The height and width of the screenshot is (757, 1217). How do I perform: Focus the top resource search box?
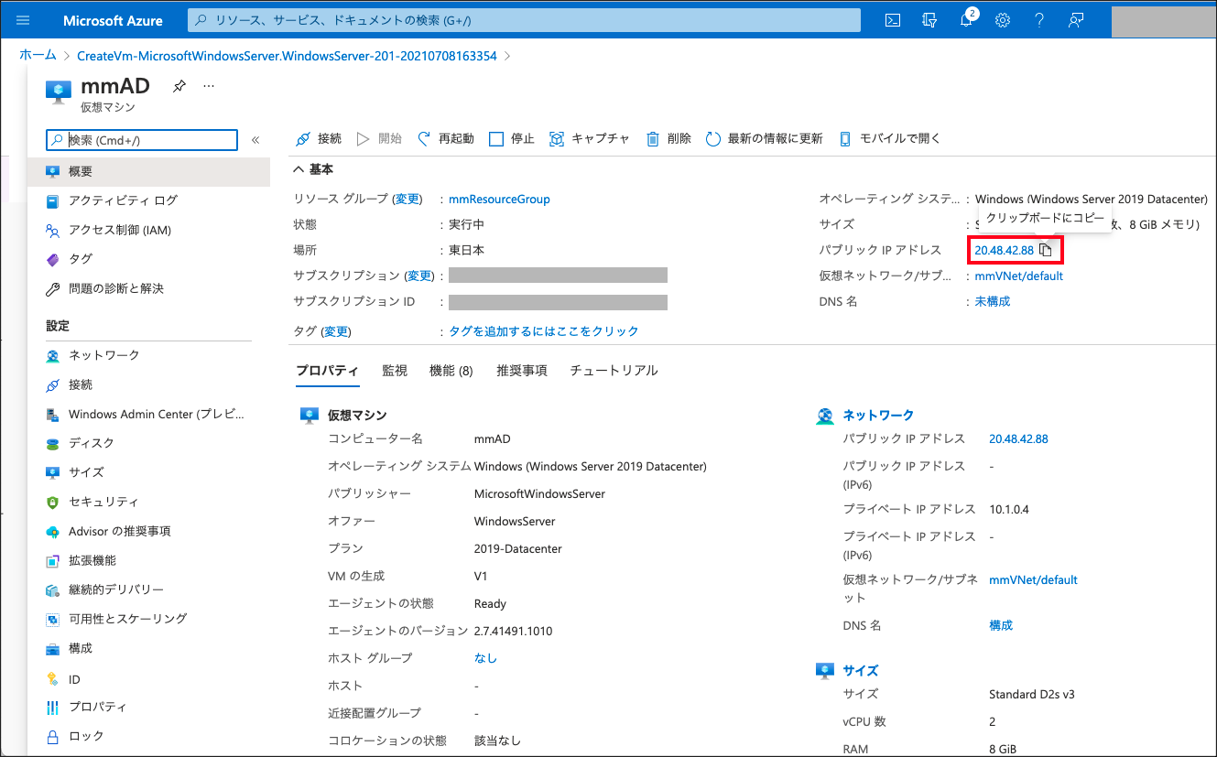pyautogui.click(x=524, y=20)
